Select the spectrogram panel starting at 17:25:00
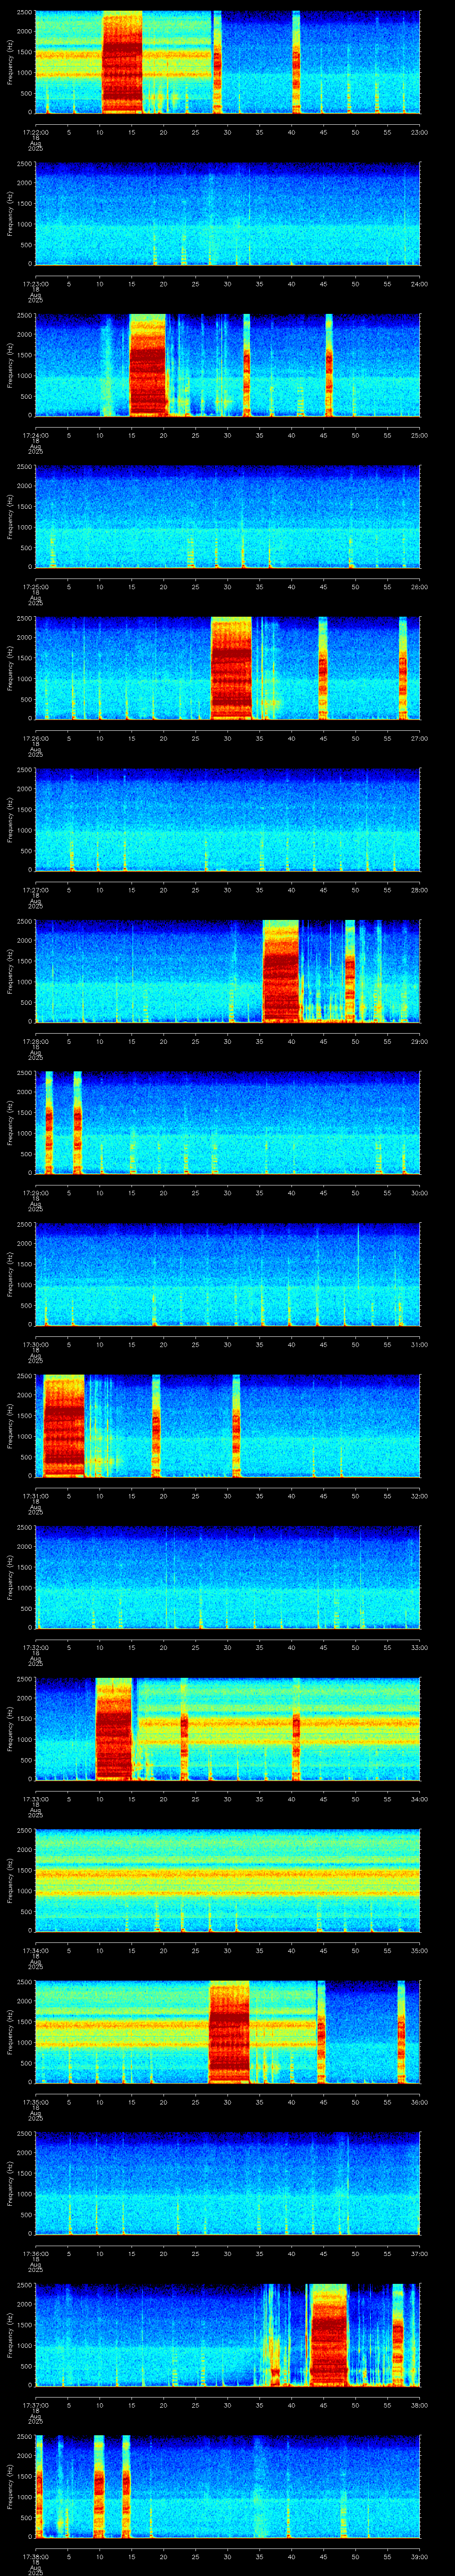The width and height of the screenshot is (455, 2576). pos(227,517)
